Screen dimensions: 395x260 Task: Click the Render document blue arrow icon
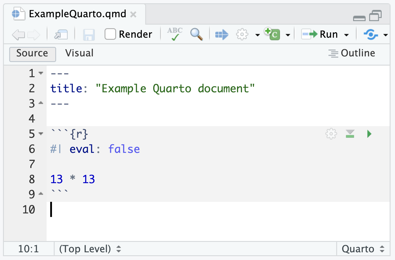click(222, 35)
